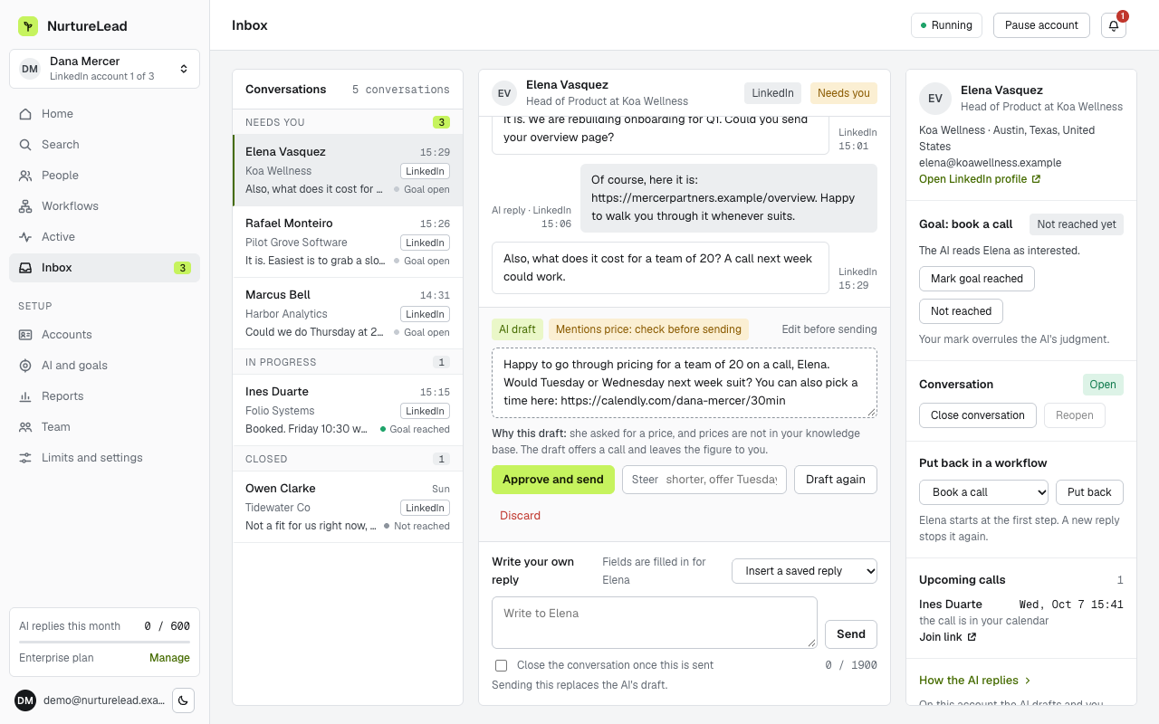Check Close the conversation once sent
Viewport: 1159px width, 724px height.
tap(501, 665)
